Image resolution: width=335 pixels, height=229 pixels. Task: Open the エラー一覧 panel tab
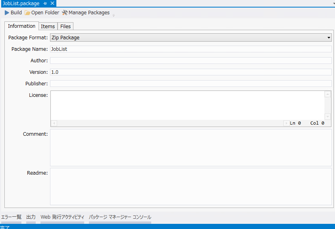12,217
